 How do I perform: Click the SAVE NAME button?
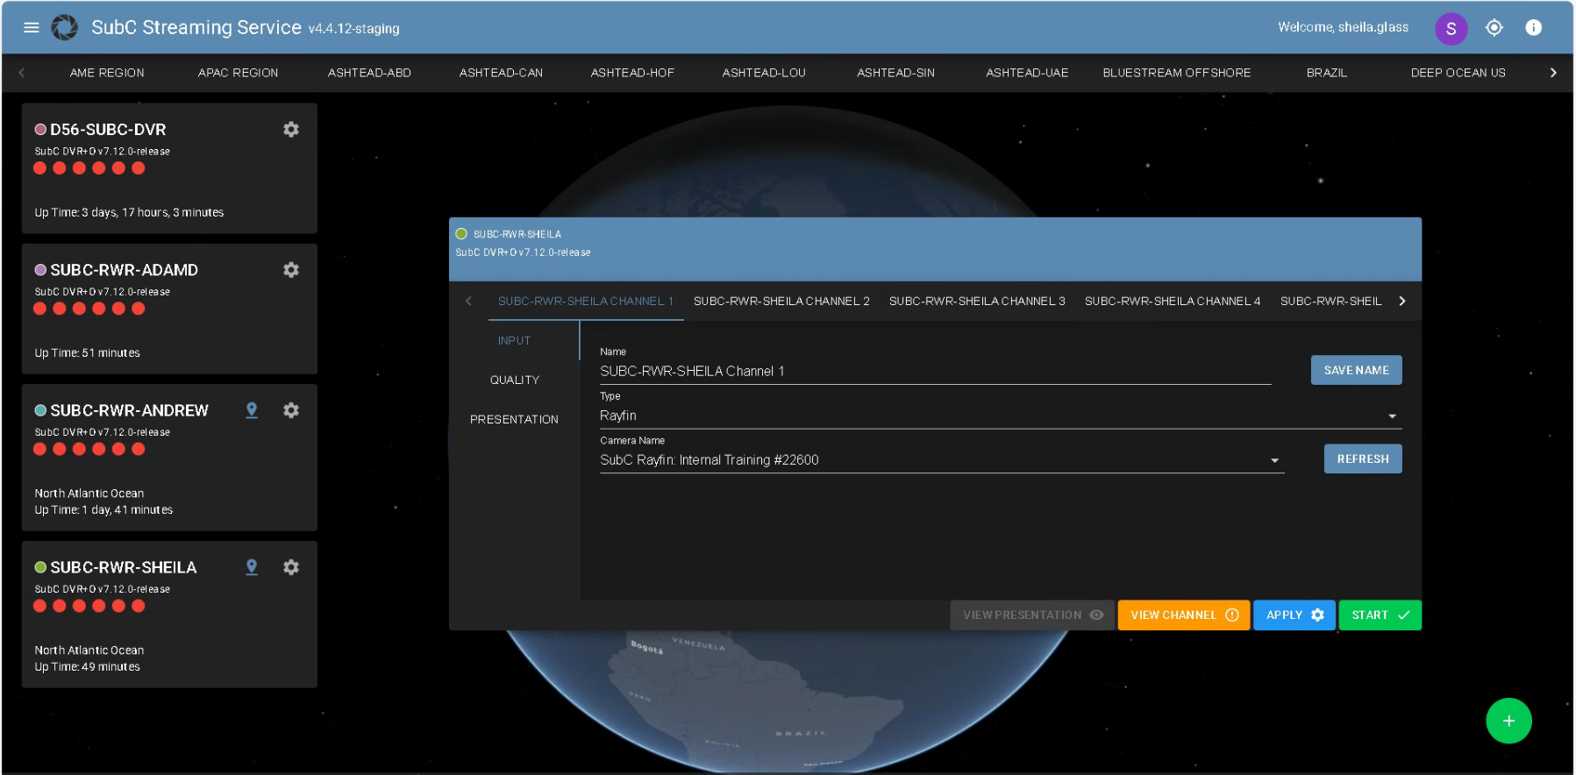[1355, 370]
